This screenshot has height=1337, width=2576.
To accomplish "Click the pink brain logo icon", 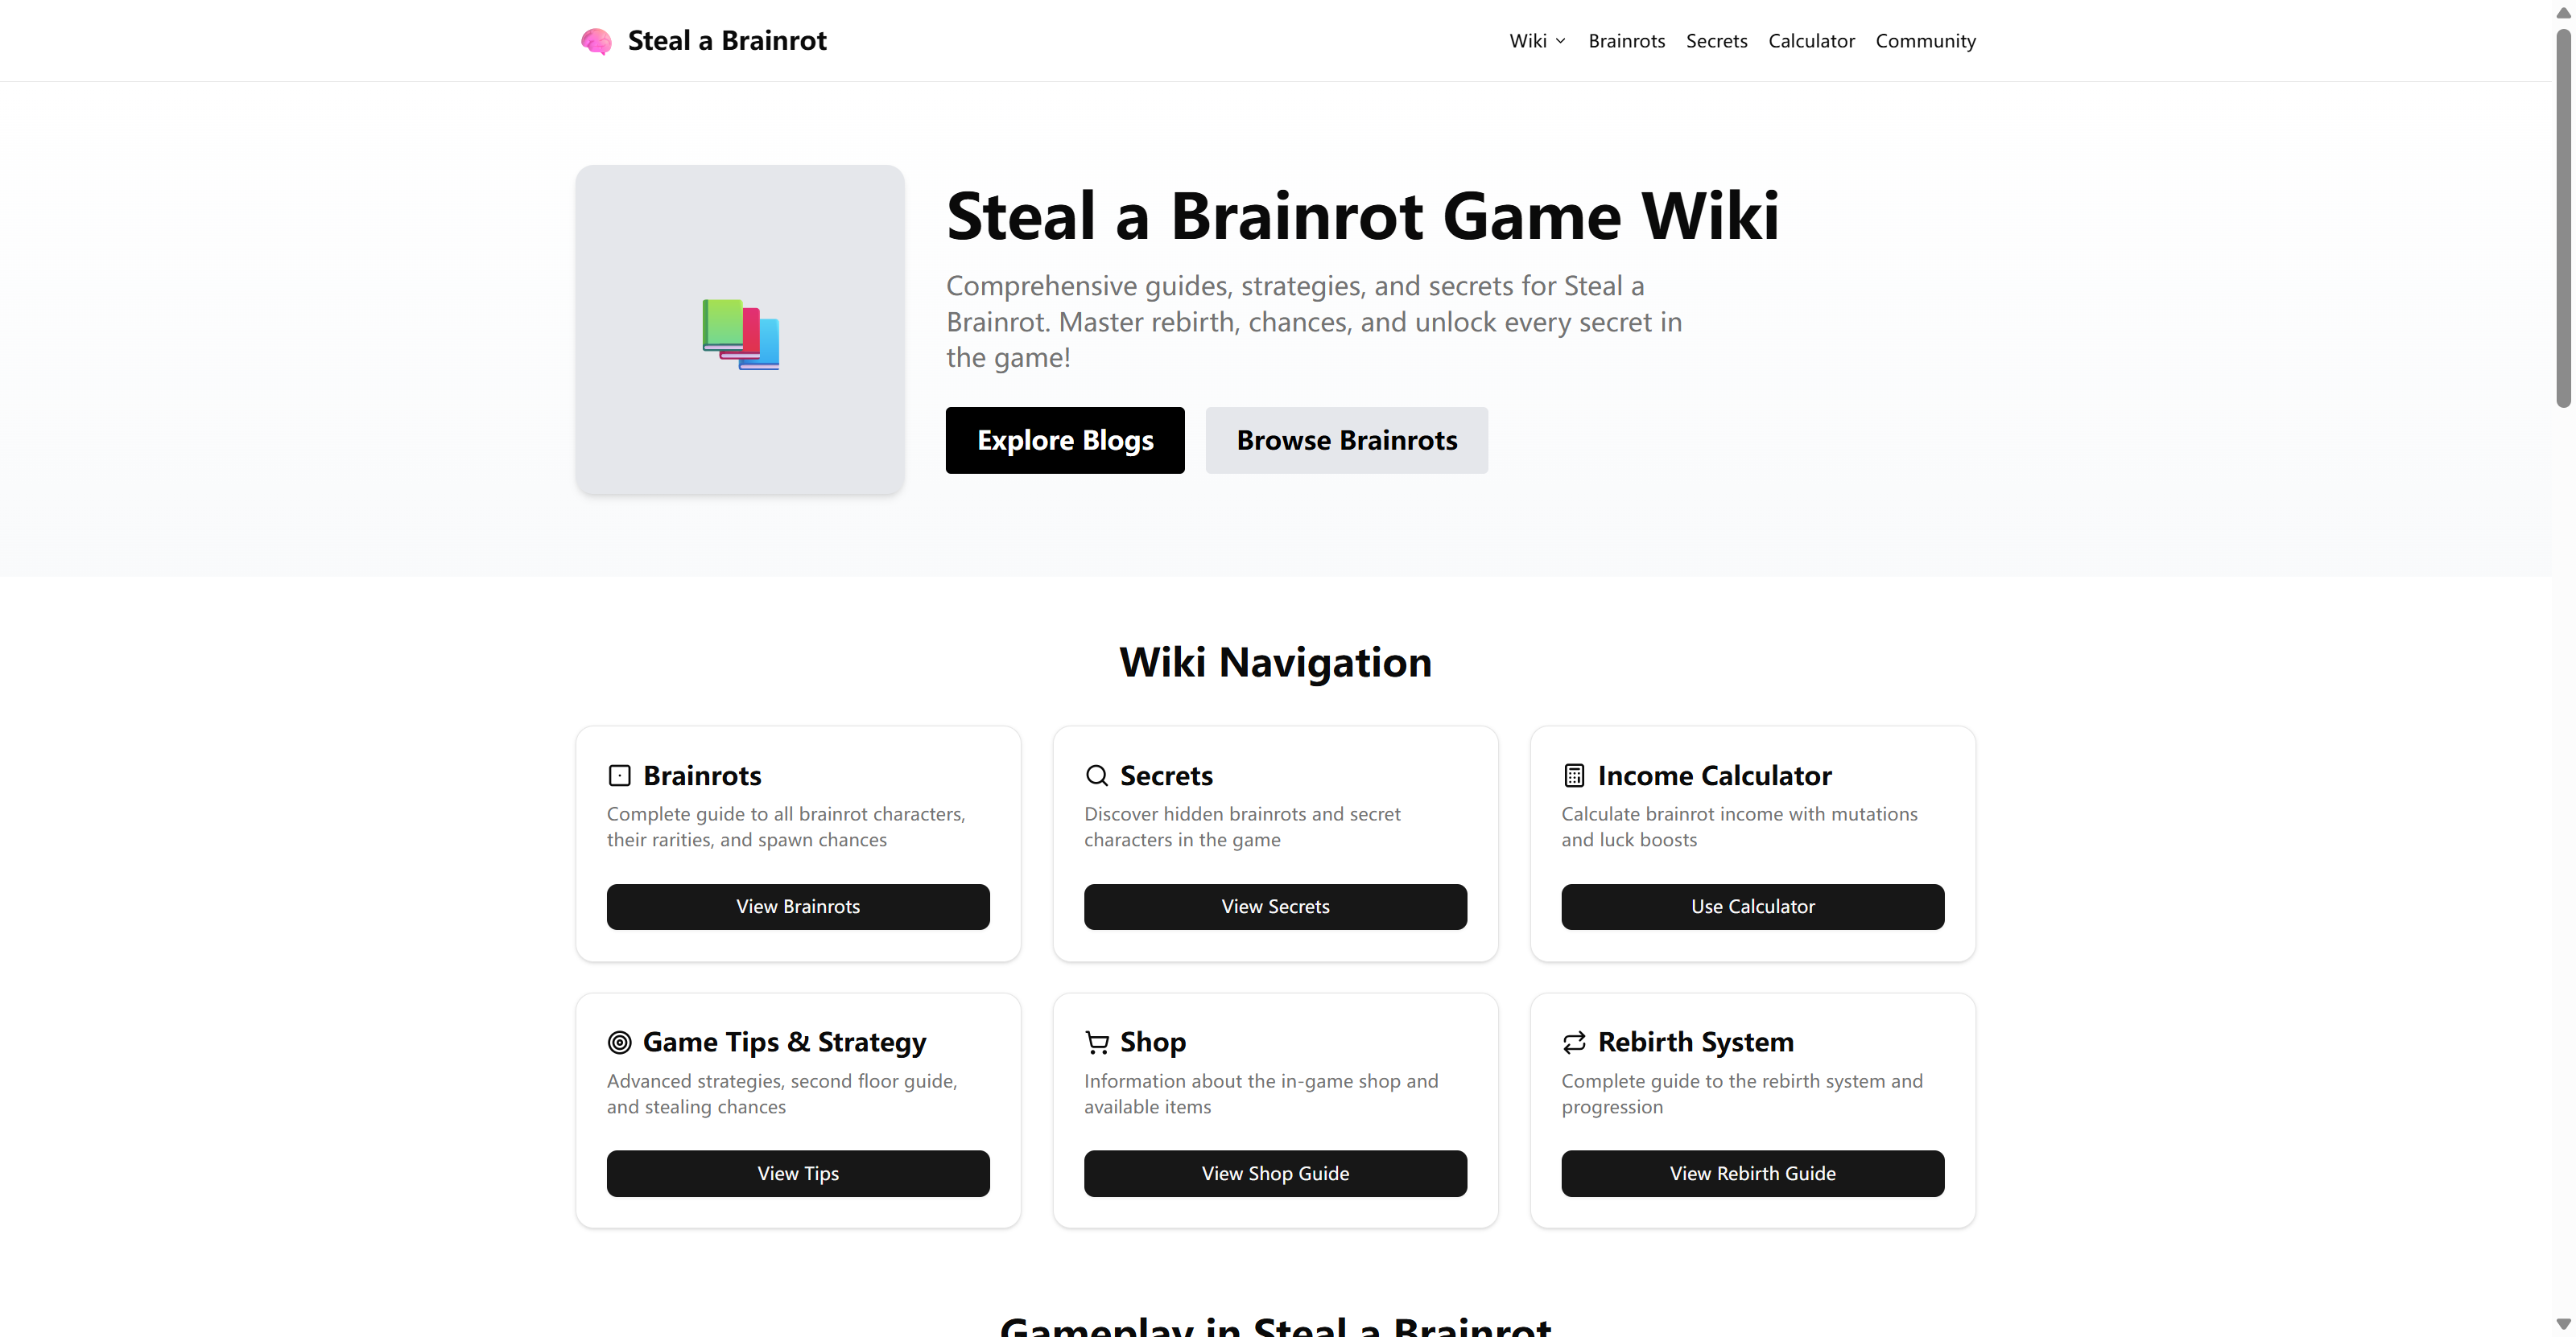I will click(x=596, y=41).
